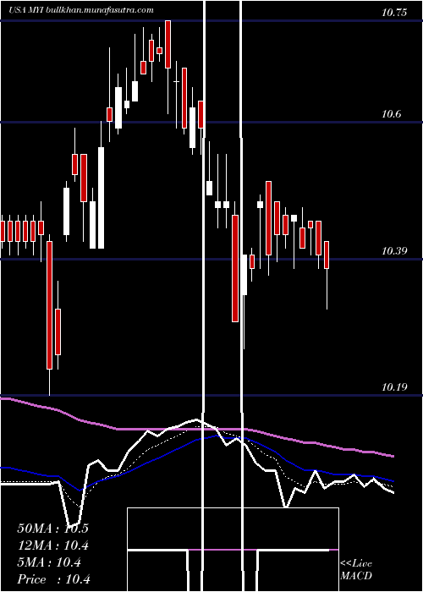Click the 5MA : 10.4 readout
The height and width of the screenshot is (592, 423).
(x=49, y=562)
